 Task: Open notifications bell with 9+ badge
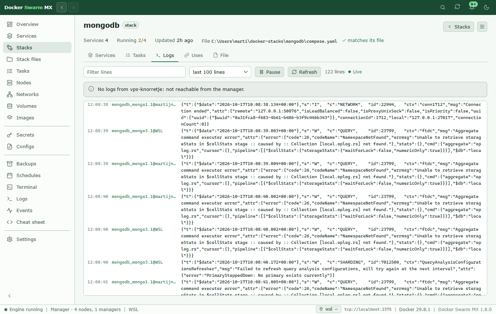pos(472,7)
